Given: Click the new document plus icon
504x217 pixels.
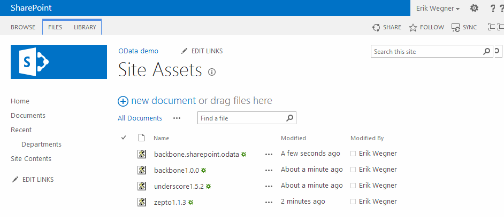Looking at the screenshot, I should [x=123, y=101].
